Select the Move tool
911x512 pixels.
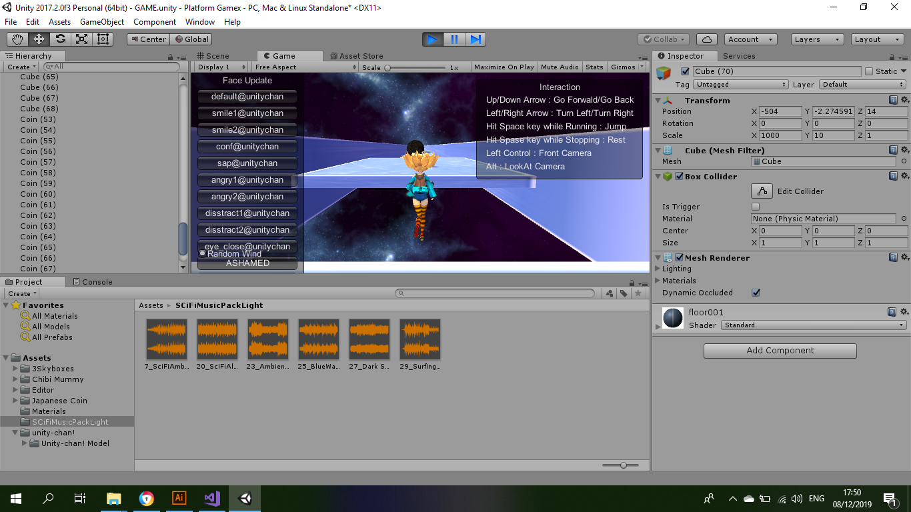(x=39, y=39)
